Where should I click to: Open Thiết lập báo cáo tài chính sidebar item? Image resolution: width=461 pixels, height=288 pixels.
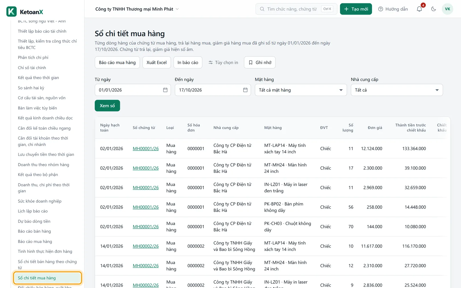point(42,31)
